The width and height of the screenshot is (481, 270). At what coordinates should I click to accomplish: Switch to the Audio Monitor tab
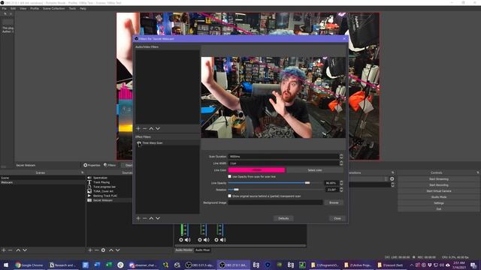[x=184, y=250]
